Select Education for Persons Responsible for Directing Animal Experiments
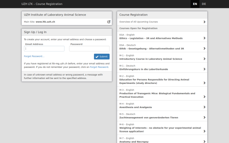Screen dimensions: 229x143 [154, 81]
